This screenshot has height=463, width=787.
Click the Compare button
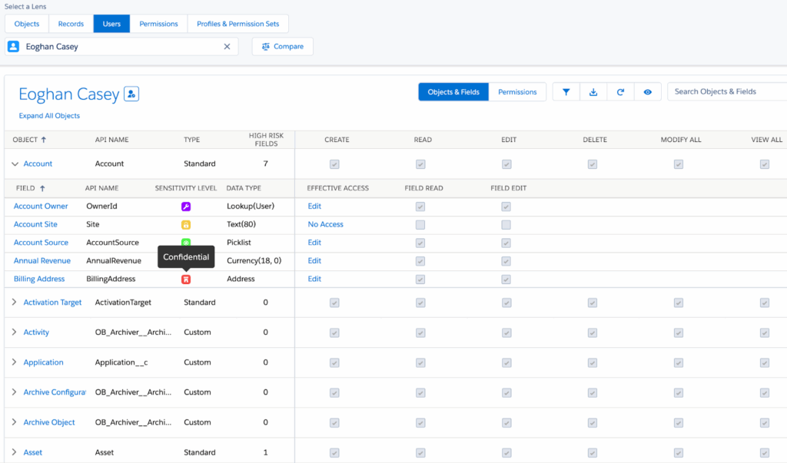[283, 46]
